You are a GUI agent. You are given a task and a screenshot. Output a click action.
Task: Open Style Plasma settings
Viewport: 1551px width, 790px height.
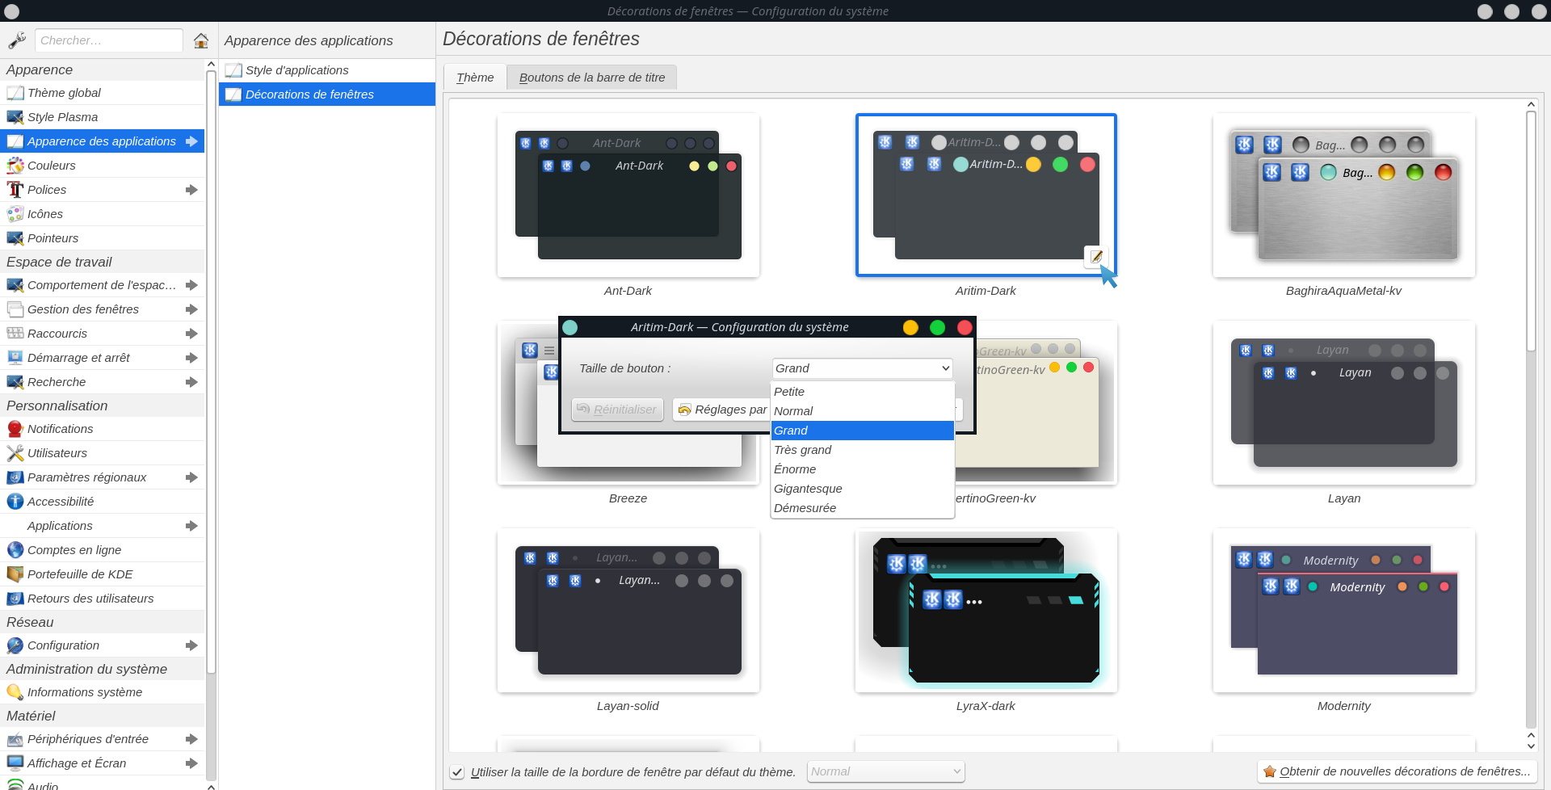pyautogui.click(x=102, y=117)
